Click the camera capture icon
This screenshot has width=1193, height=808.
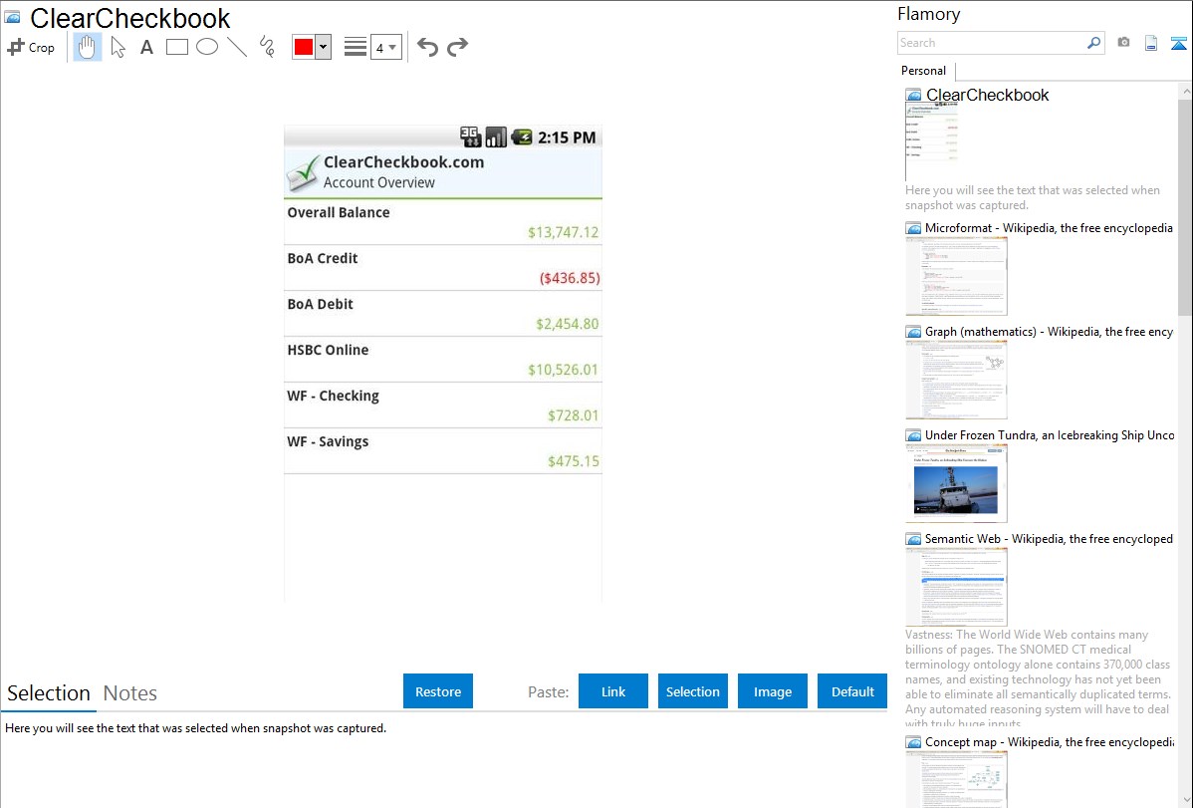1123,43
